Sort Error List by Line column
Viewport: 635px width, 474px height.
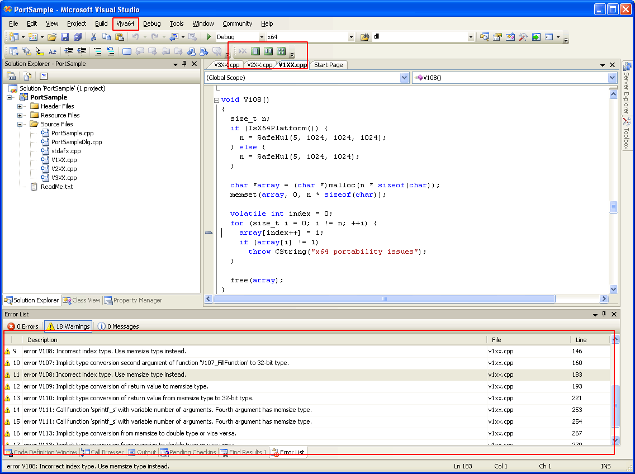pos(590,340)
